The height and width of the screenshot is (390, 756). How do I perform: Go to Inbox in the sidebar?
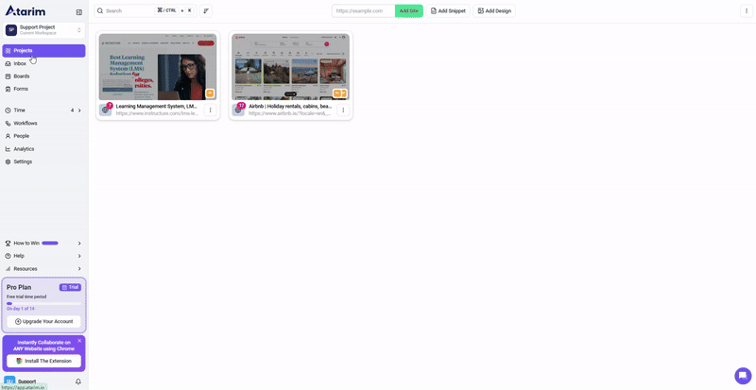click(x=20, y=63)
